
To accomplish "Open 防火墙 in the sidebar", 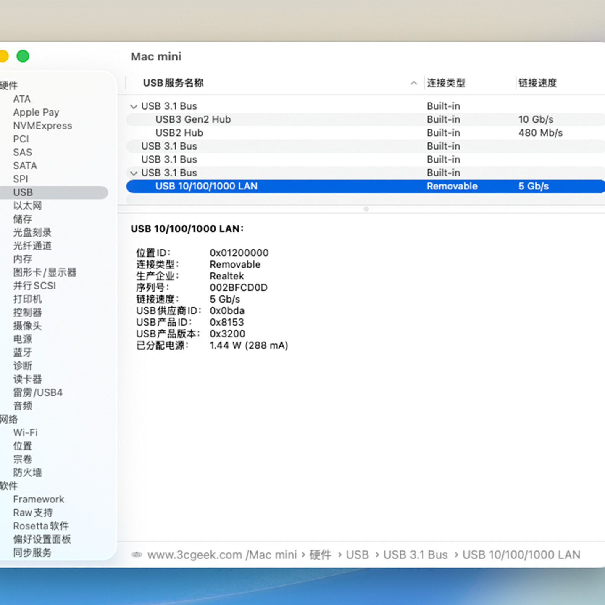I will click(x=27, y=473).
